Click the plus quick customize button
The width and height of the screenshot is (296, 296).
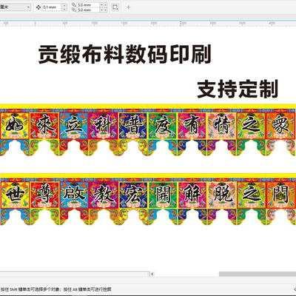pos(128,7)
